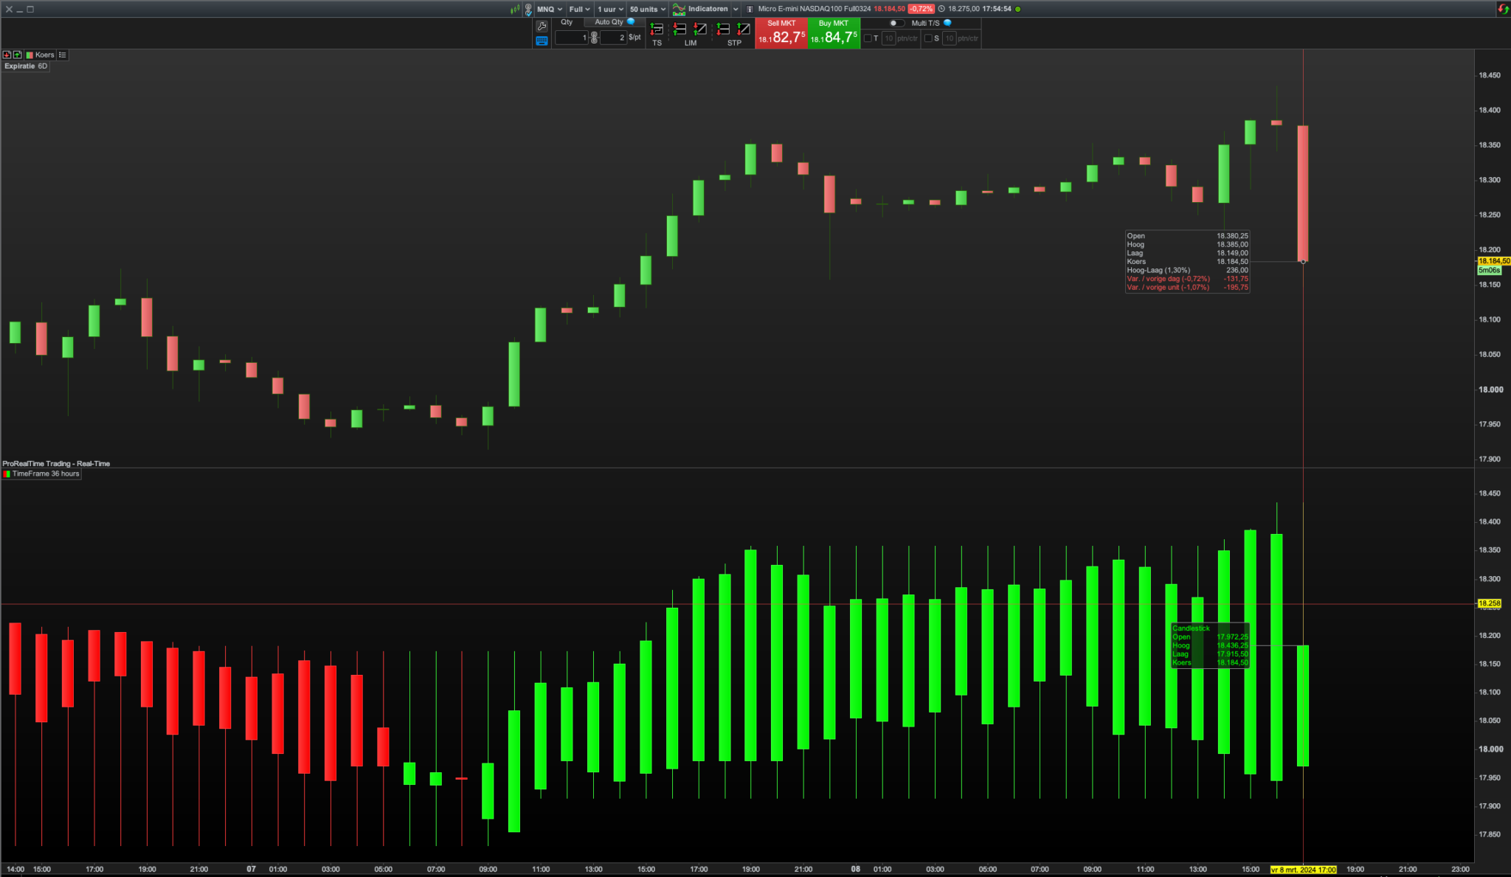Click the instrument info icon
1511x877 pixels.
click(x=750, y=9)
